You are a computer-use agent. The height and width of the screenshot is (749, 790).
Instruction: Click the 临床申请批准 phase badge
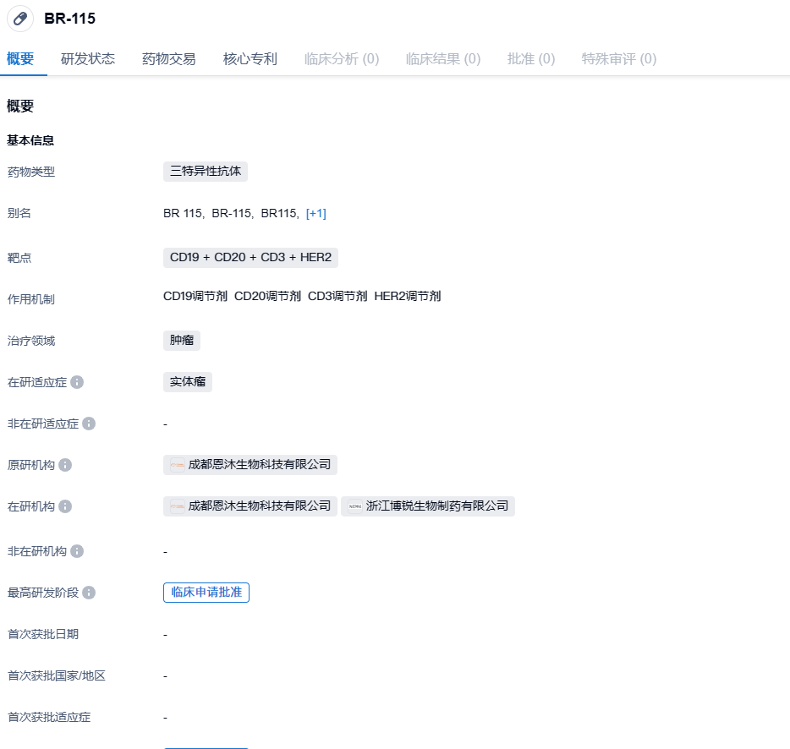tap(206, 593)
